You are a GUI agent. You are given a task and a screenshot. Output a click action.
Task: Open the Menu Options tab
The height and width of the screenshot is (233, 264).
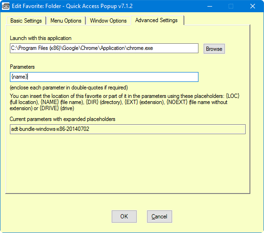(x=66, y=21)
